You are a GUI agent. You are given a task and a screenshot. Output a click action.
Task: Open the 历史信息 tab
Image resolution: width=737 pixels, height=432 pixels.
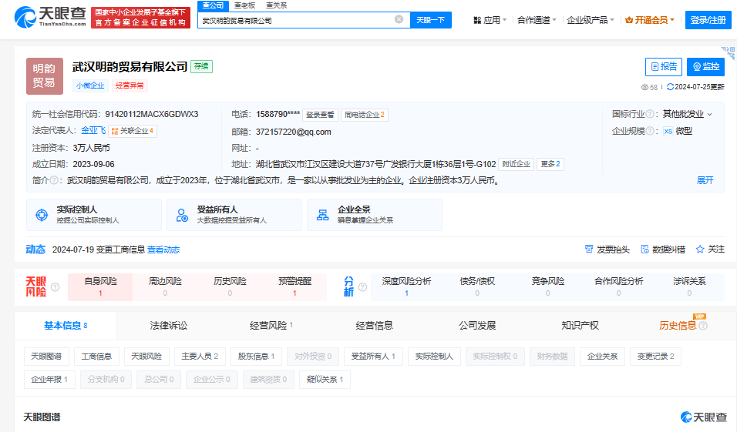pyautogui.click(x=678, y=326)
